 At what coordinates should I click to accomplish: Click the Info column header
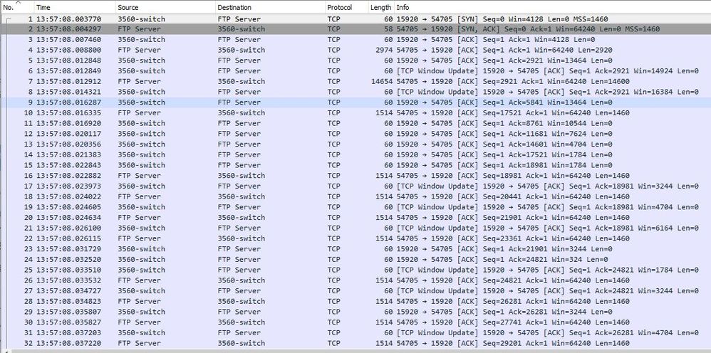click(x=552, y=7)
